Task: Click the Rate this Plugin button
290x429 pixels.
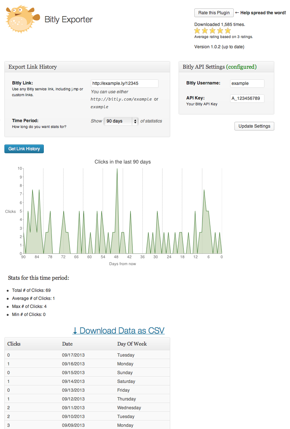Action: (214, 13)
